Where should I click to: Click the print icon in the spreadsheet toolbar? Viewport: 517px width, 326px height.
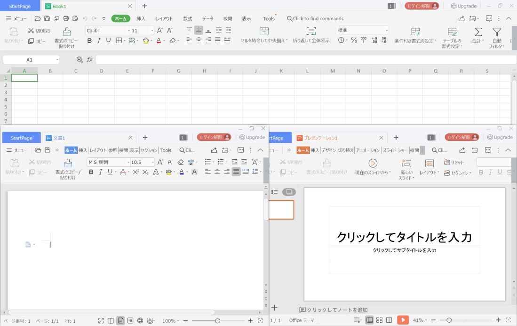[x=66, y=18]
